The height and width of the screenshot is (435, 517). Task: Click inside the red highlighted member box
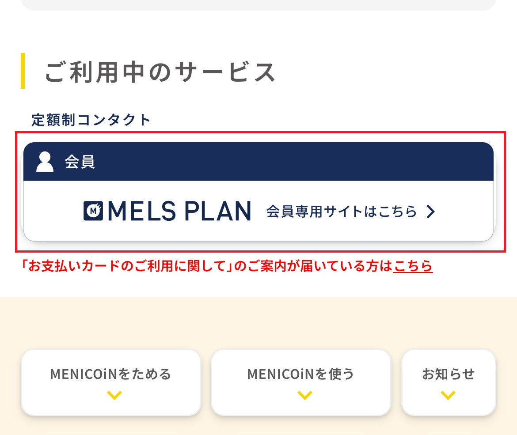tap(258, 192)
